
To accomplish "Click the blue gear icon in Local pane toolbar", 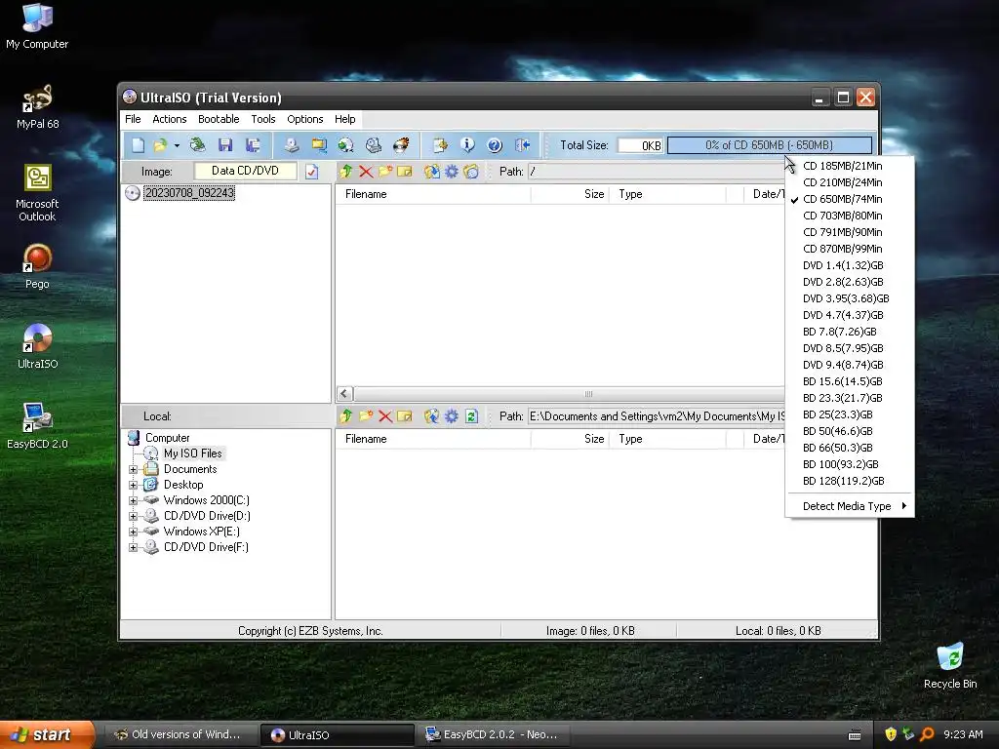I will (x=452, y=416).
